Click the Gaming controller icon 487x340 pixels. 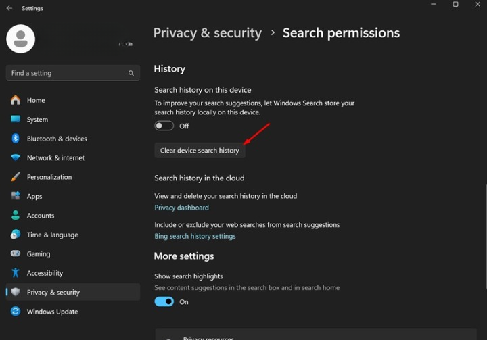15,253
